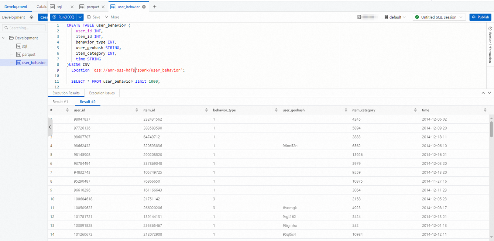Close the parquet editor tab
494x241 pixels.
click(x=103, y=7)
